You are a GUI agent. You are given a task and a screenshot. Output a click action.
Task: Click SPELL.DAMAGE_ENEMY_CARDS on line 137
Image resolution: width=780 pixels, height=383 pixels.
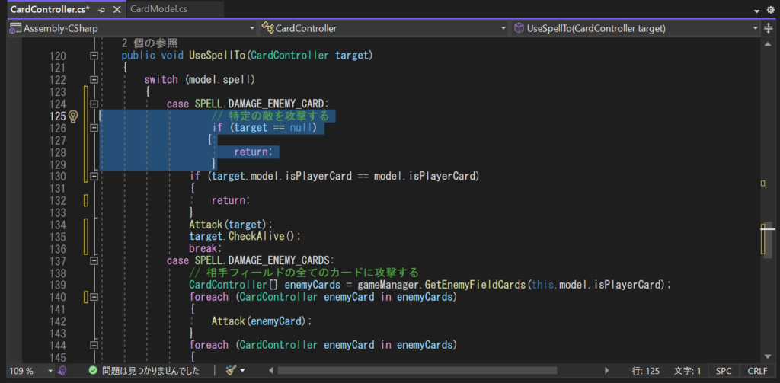click(x=262, y=261)
